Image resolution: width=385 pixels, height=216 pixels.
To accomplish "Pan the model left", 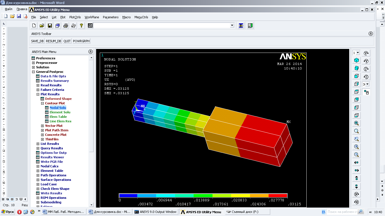I will point(357,163).
